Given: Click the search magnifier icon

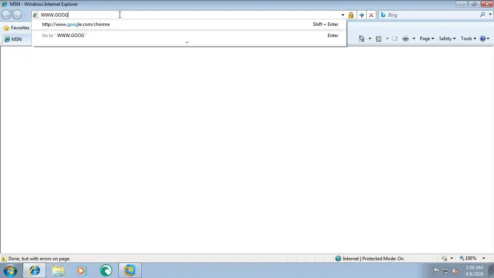Looking at the screenshot, I should (x=482, y=15).
